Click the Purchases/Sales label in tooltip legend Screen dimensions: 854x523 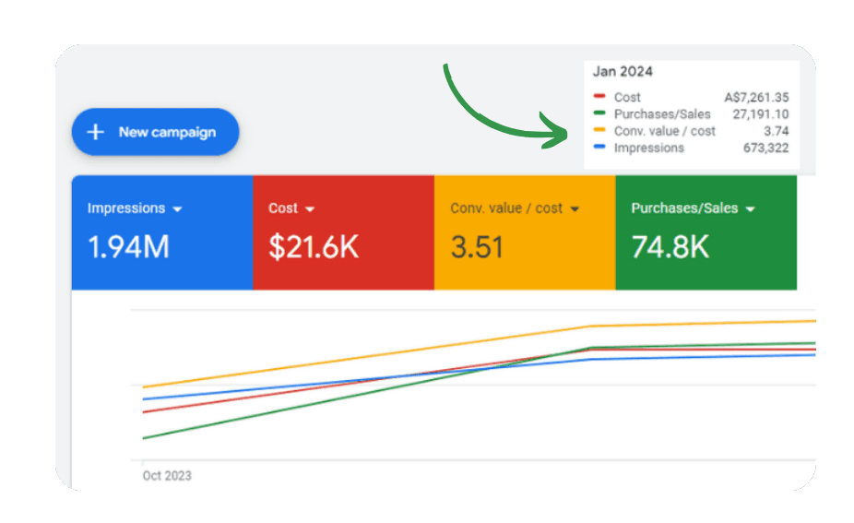(x=662, y=114)
